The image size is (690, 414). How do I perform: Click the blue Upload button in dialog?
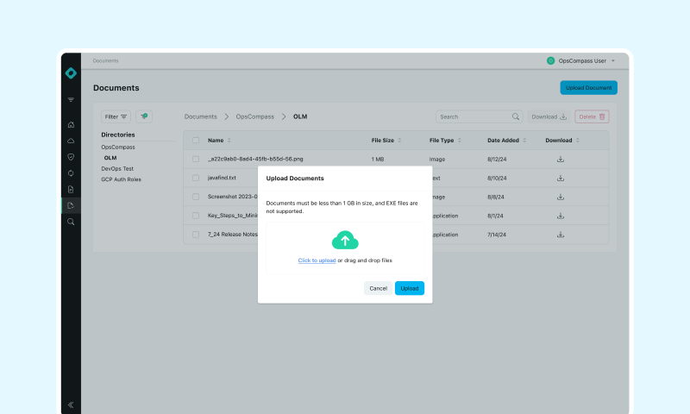pos(409,288)
